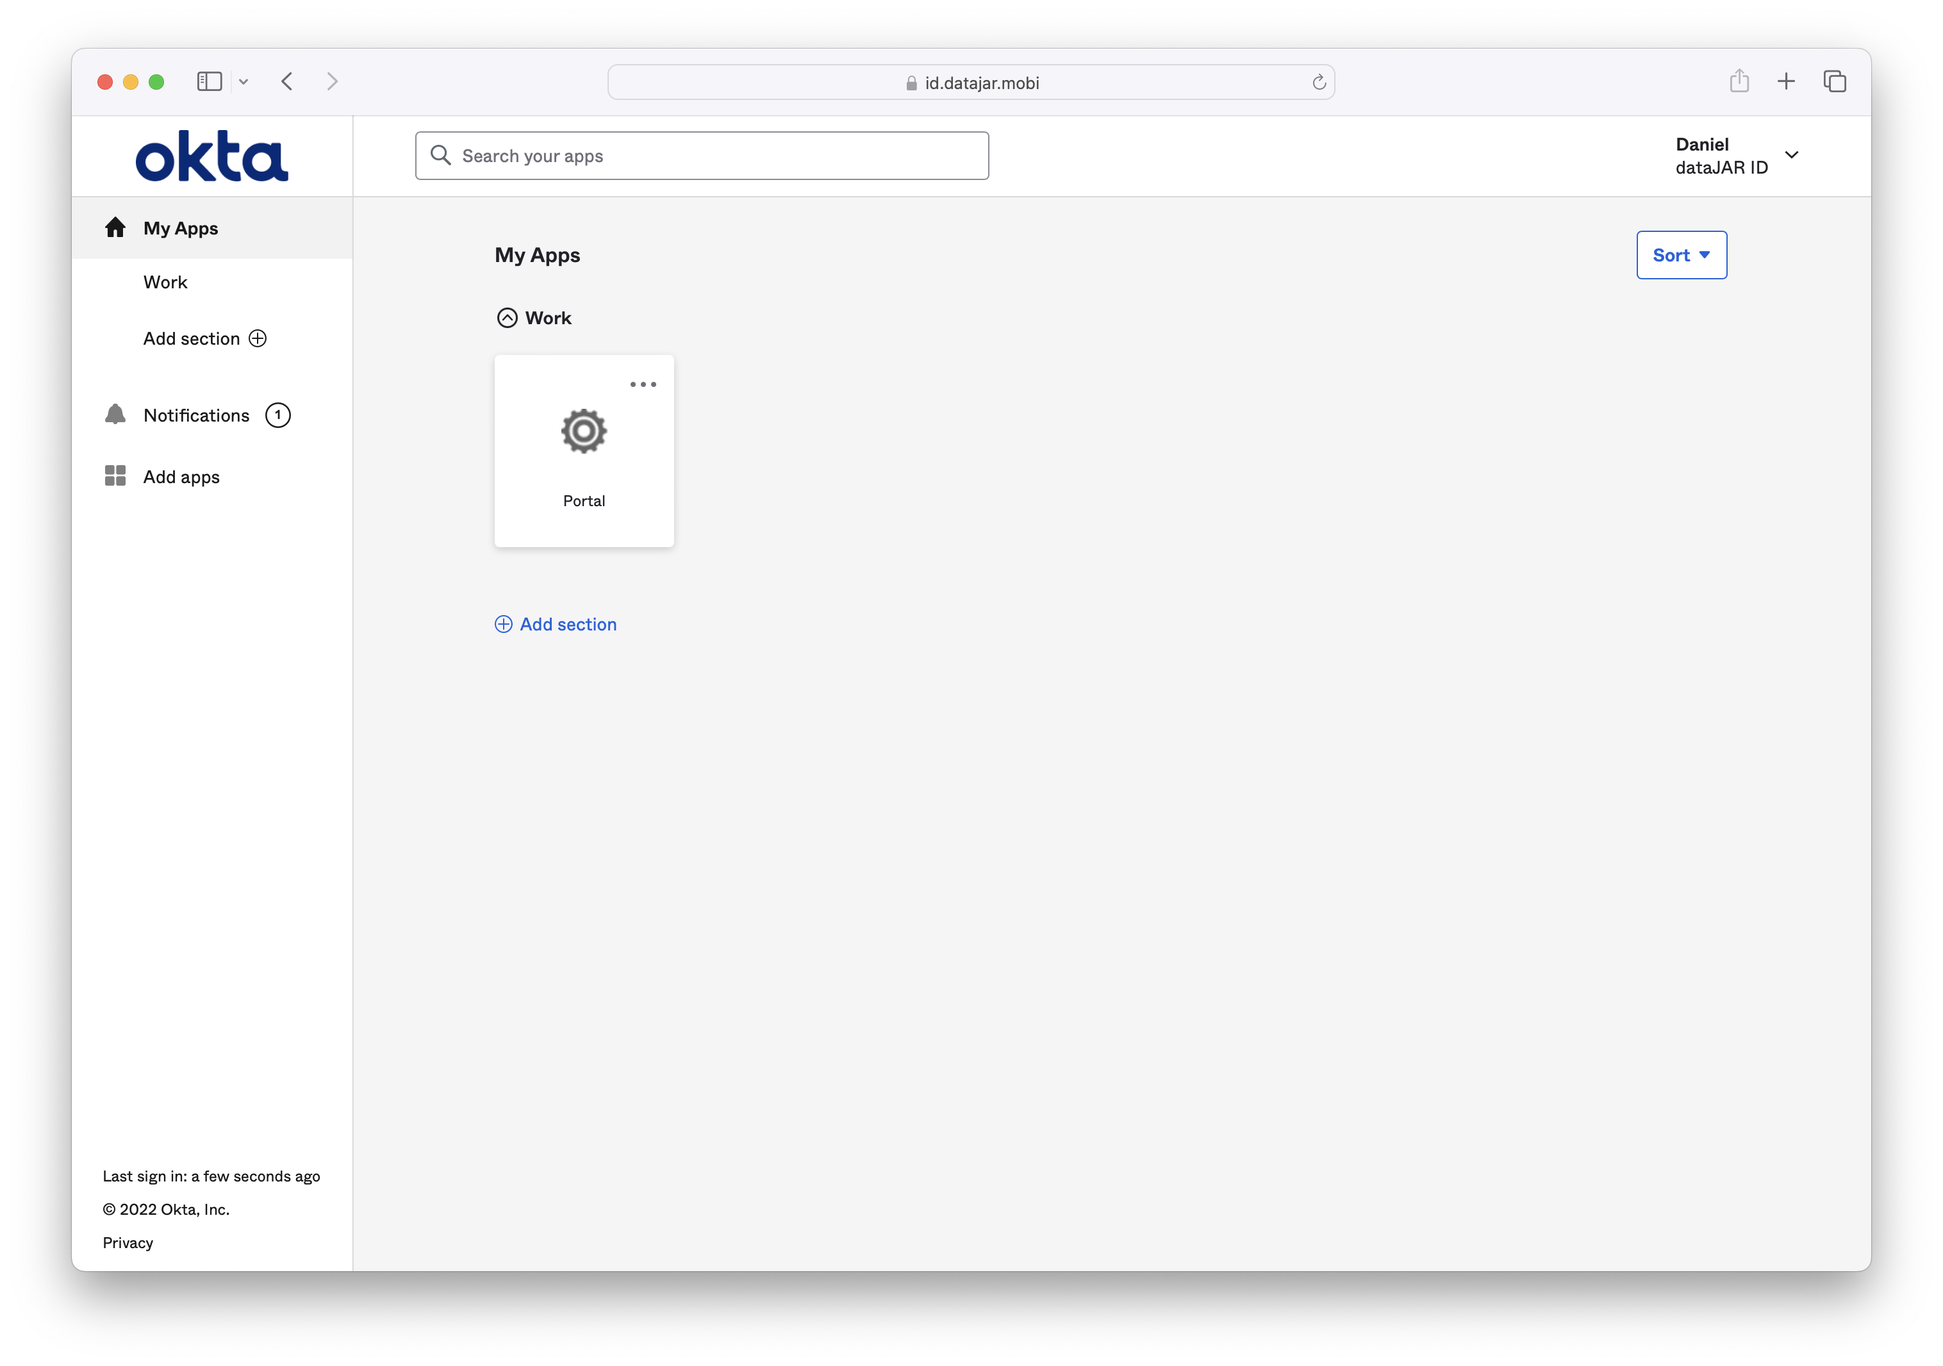Expand the Daniel account menu
This screenshot has width=1943, height=1366.
click(x=1792, y=155)
